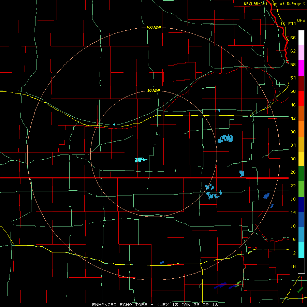Viewport: 307px width, 307px height.
Task: Click the dark orange legend swatch below 46
Action: click(301, 114)
